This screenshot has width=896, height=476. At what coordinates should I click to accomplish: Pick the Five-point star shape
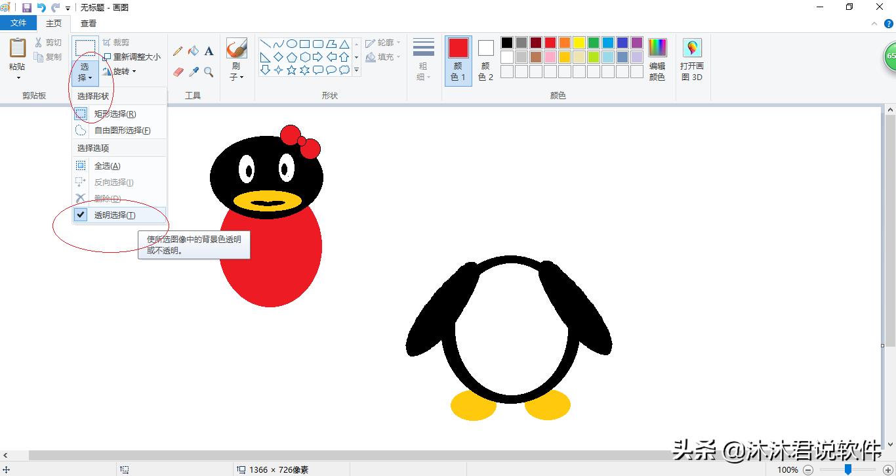[292, 70]
